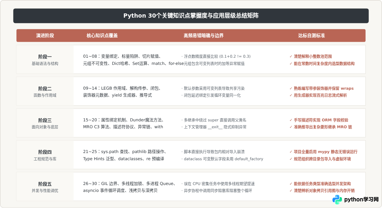Click the '熟练编写带参装饰器并保留 wraps' standard
This screenshot has height=208, width=382.
point(321,88)
